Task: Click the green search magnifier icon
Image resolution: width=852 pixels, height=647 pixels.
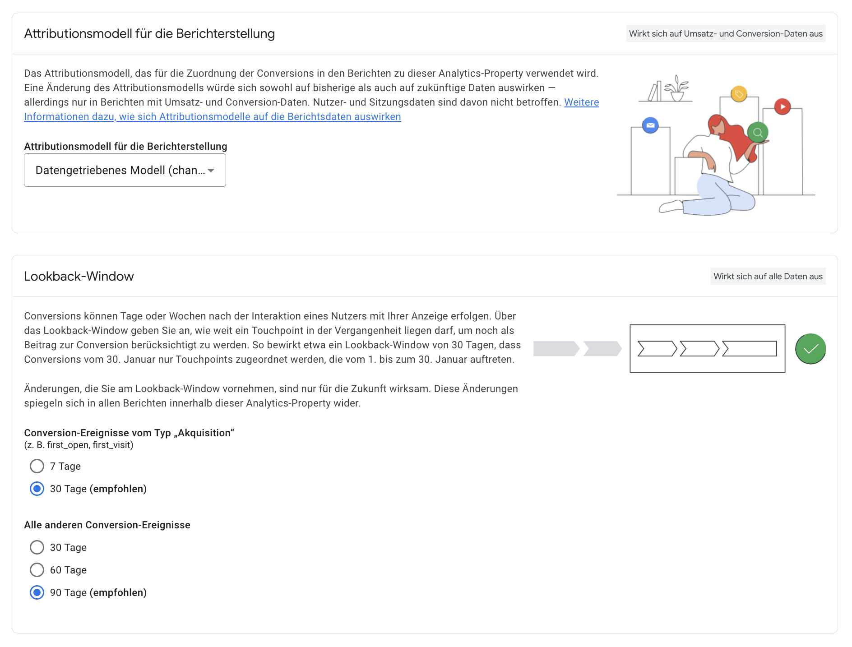Action: pos(758,133)
